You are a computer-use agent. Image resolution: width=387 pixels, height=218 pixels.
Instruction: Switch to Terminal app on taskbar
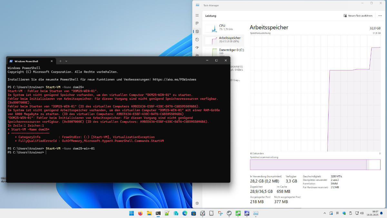pos(158,213)
